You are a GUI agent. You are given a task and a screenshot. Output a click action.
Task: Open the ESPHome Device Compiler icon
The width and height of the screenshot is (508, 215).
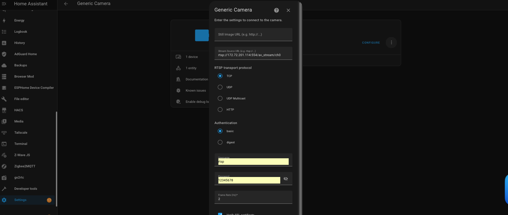click(x=4, y=88)
